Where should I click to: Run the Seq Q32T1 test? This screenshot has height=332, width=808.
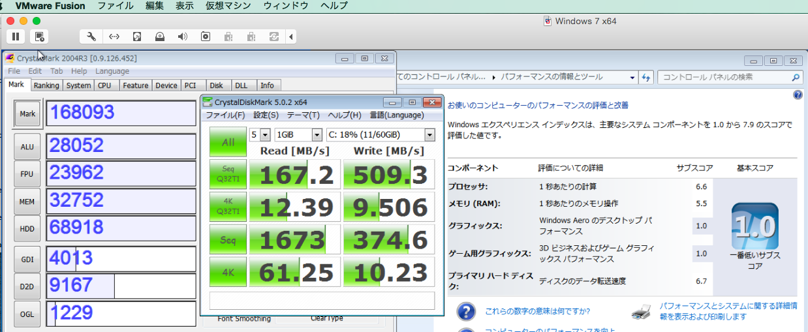click(228, 174)
